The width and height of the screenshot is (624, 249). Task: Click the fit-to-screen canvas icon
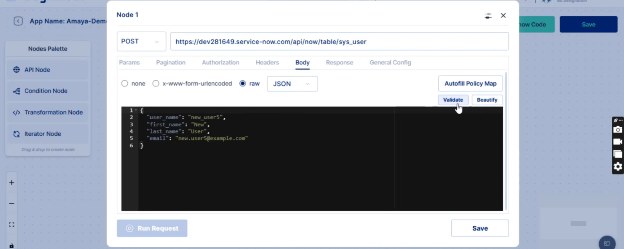point(12,225)
